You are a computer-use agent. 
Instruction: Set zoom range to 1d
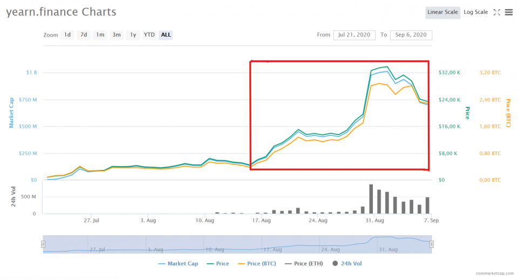(x=67, y=35)
